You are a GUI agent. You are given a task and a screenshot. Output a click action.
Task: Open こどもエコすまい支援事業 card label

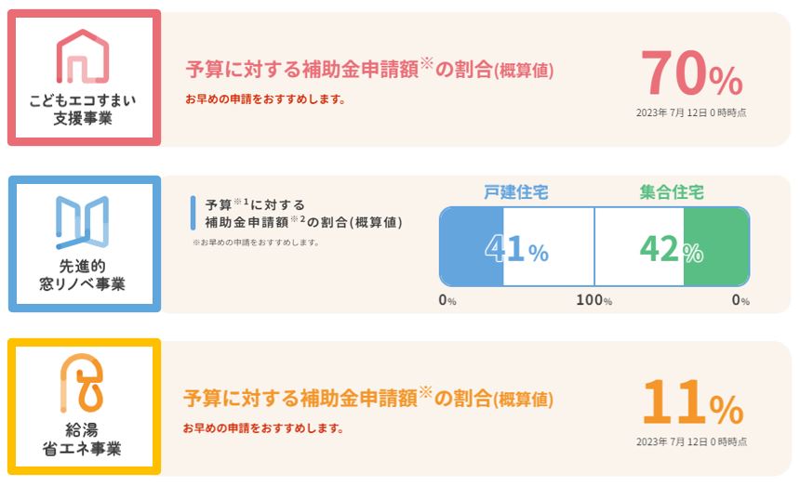click(83, 110)
